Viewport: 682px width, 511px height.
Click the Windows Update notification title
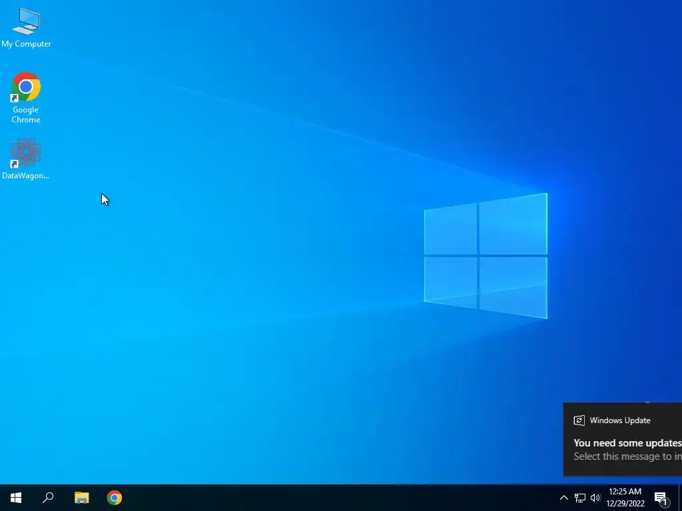(620, 421)
